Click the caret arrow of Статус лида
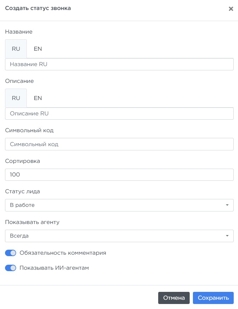The width and height of the screenshot is (238, 309). (x=227, y=205)
